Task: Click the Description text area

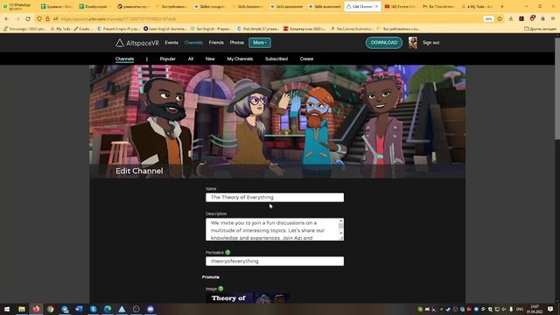Action: (275, 229)
